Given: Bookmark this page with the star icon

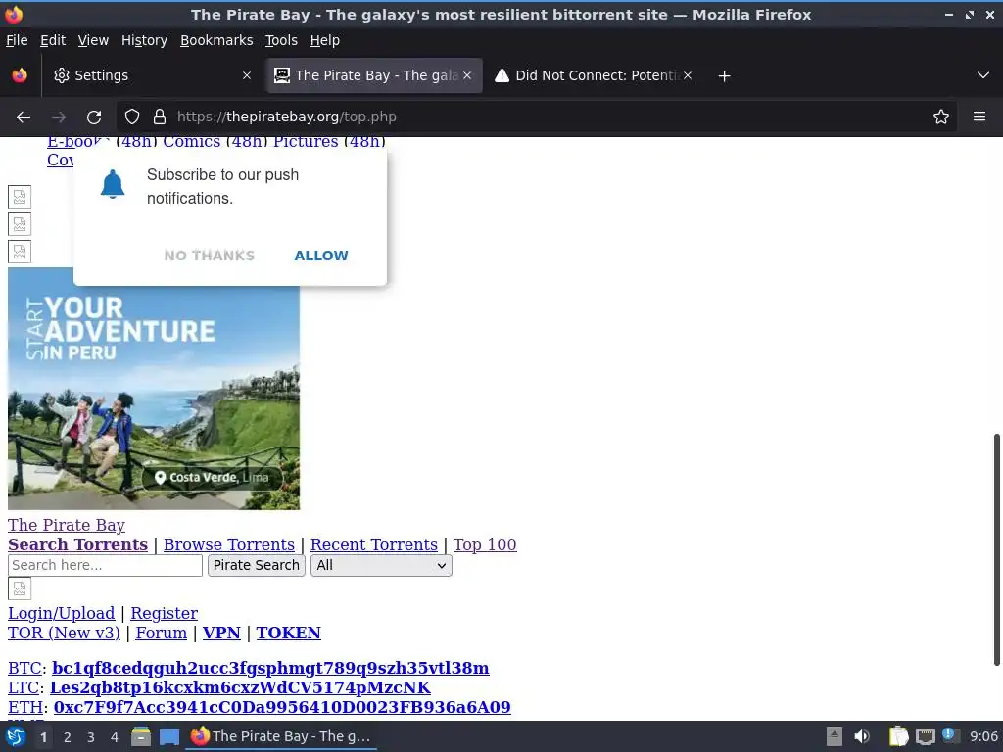Looking at the screenshot, I should coord(941,117).
